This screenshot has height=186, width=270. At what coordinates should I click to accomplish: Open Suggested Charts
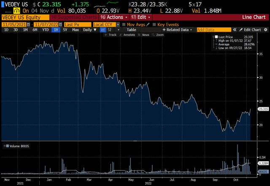(x=74, y=17)
